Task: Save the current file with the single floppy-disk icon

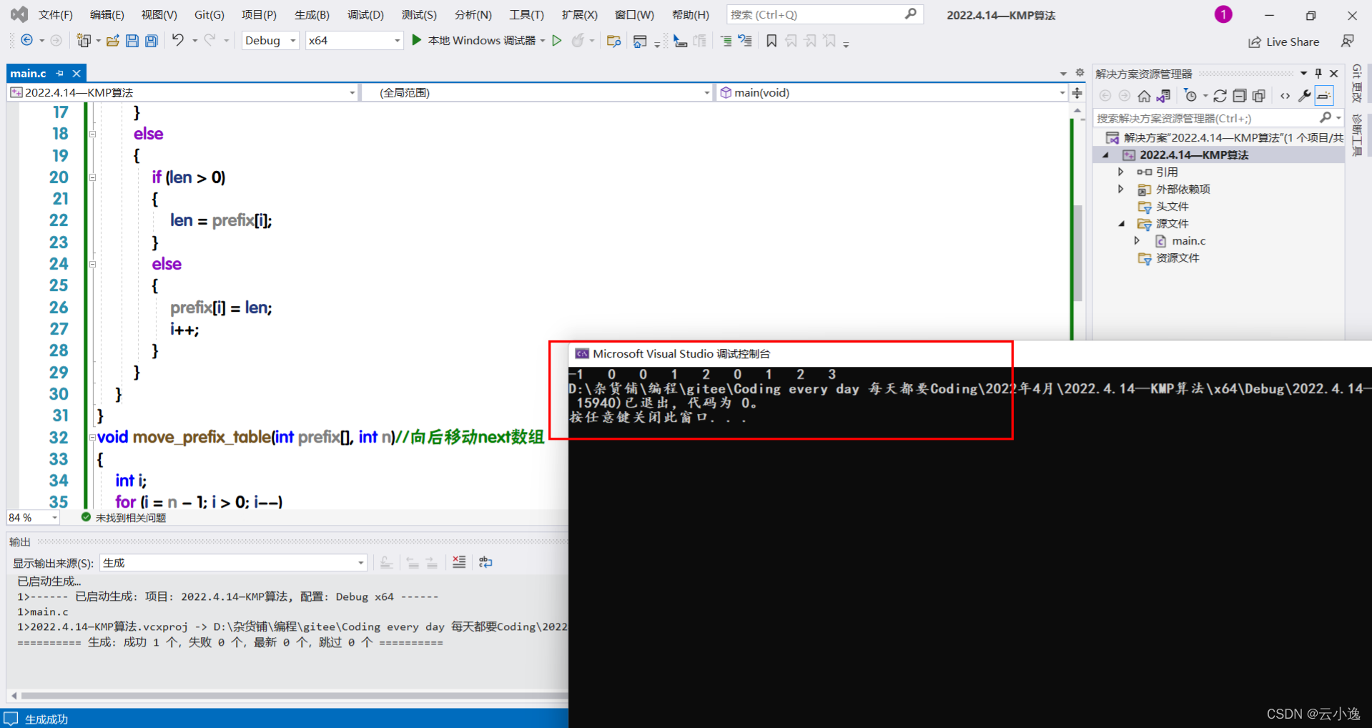Action: coord(132,41)
